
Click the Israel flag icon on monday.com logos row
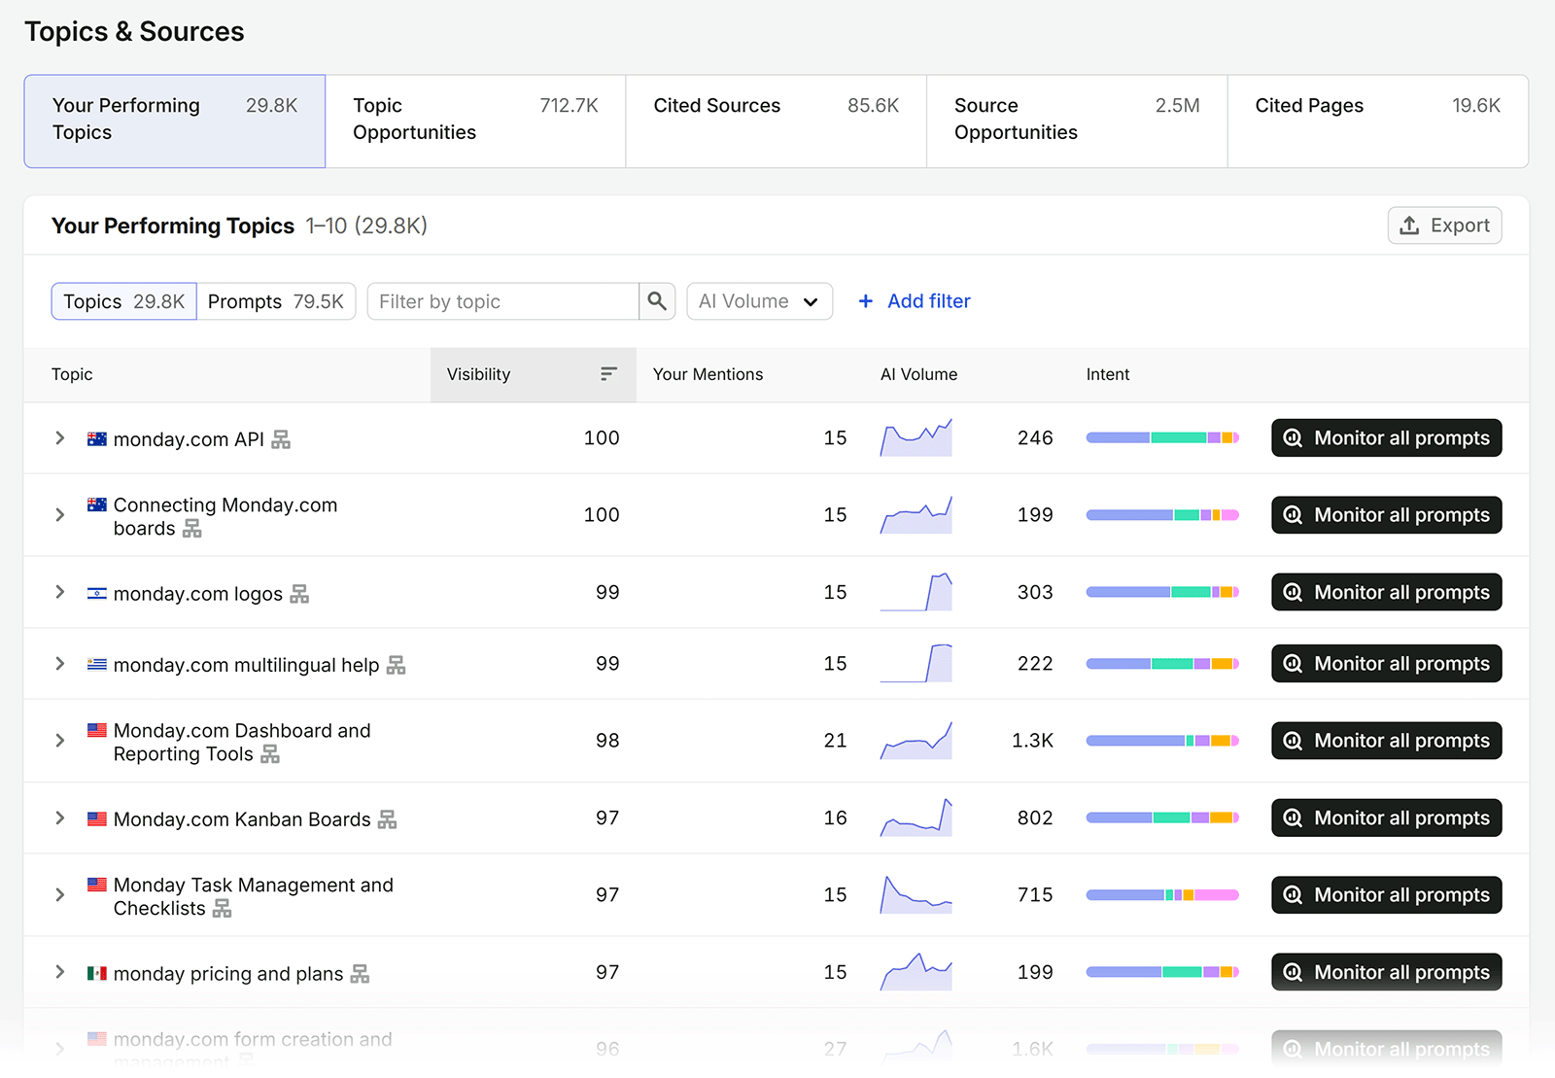[97, 593]
